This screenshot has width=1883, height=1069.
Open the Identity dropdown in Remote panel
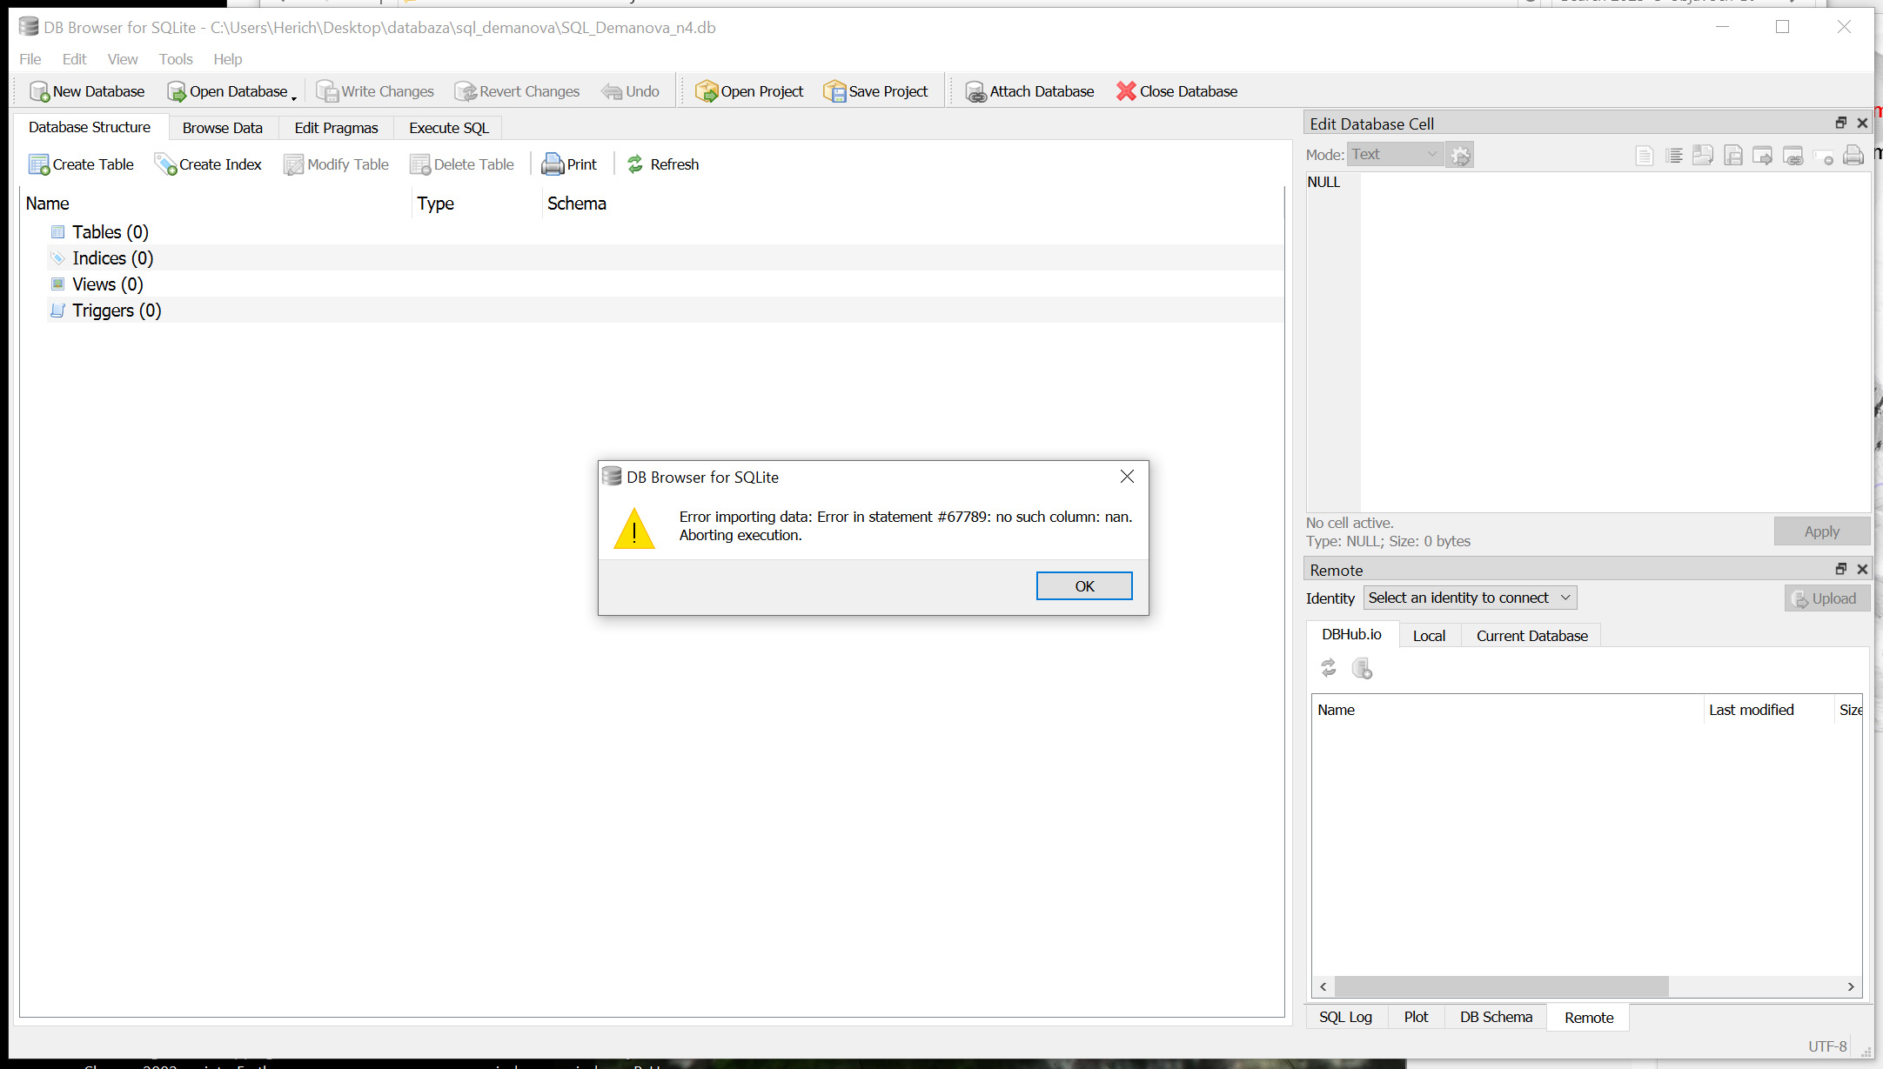[x=1470, y=598]
